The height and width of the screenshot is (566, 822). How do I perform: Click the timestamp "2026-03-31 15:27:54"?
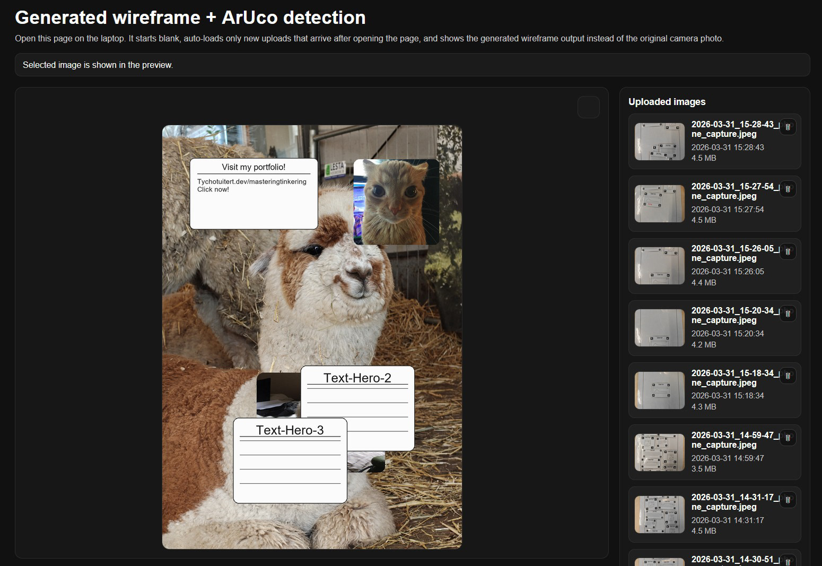(728, 210)
